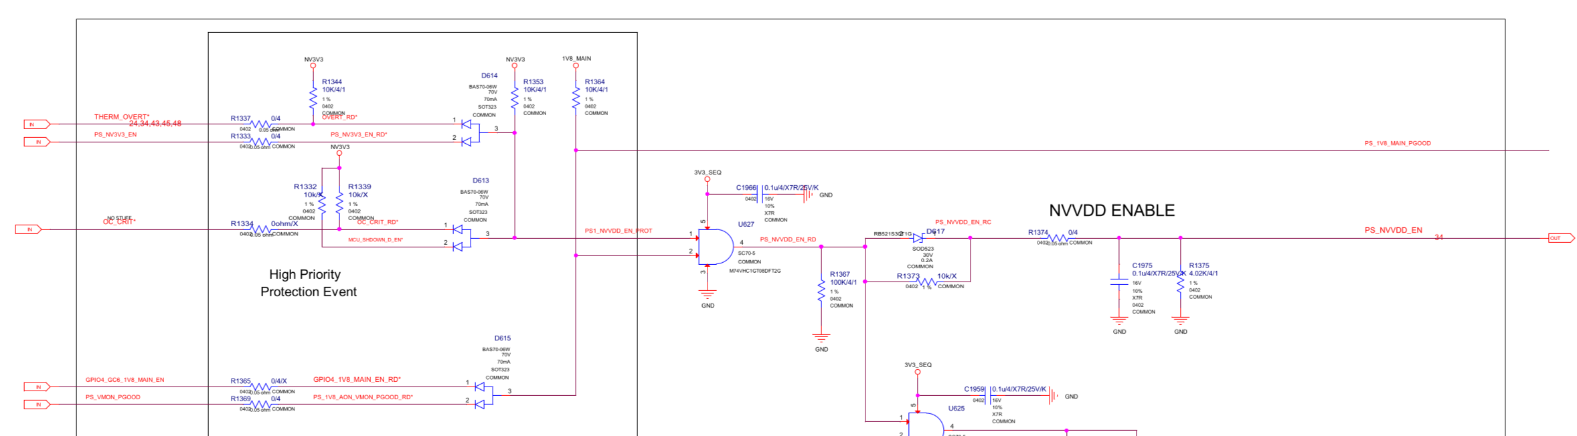Select the D613 dual diode symbol
This screenshot has height=436, width=1577.
point(460,238)
